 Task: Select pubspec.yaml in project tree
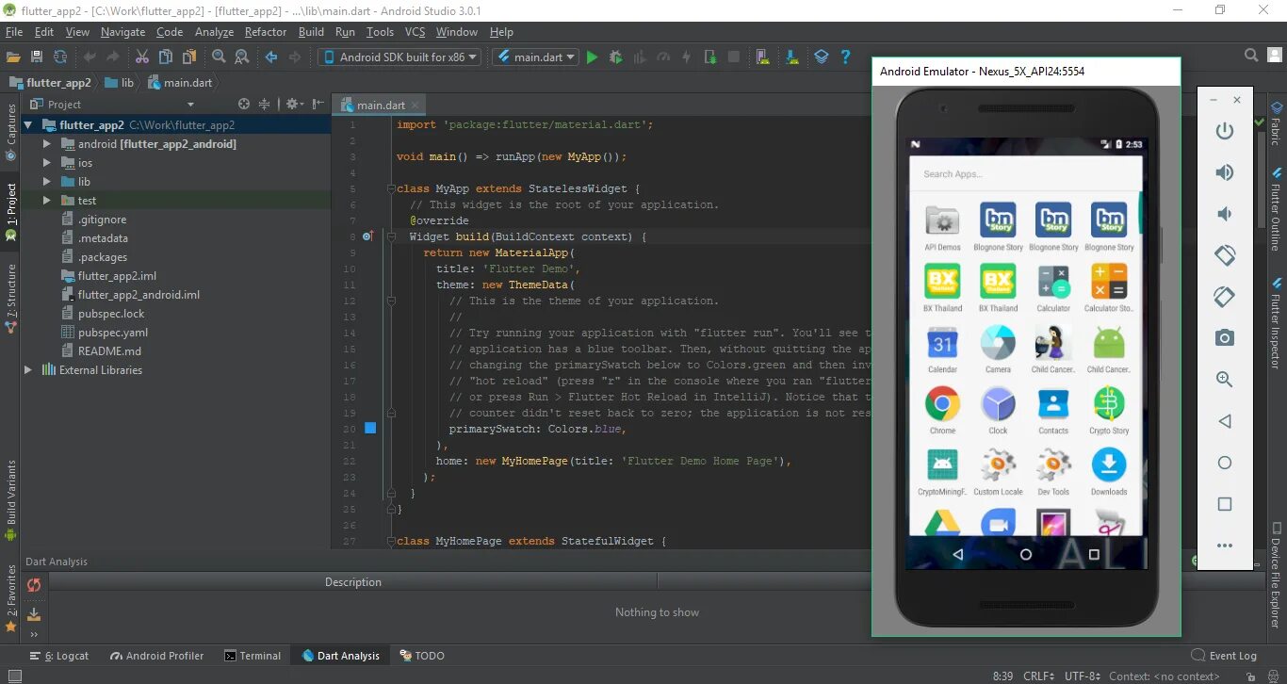click(113, 333)
